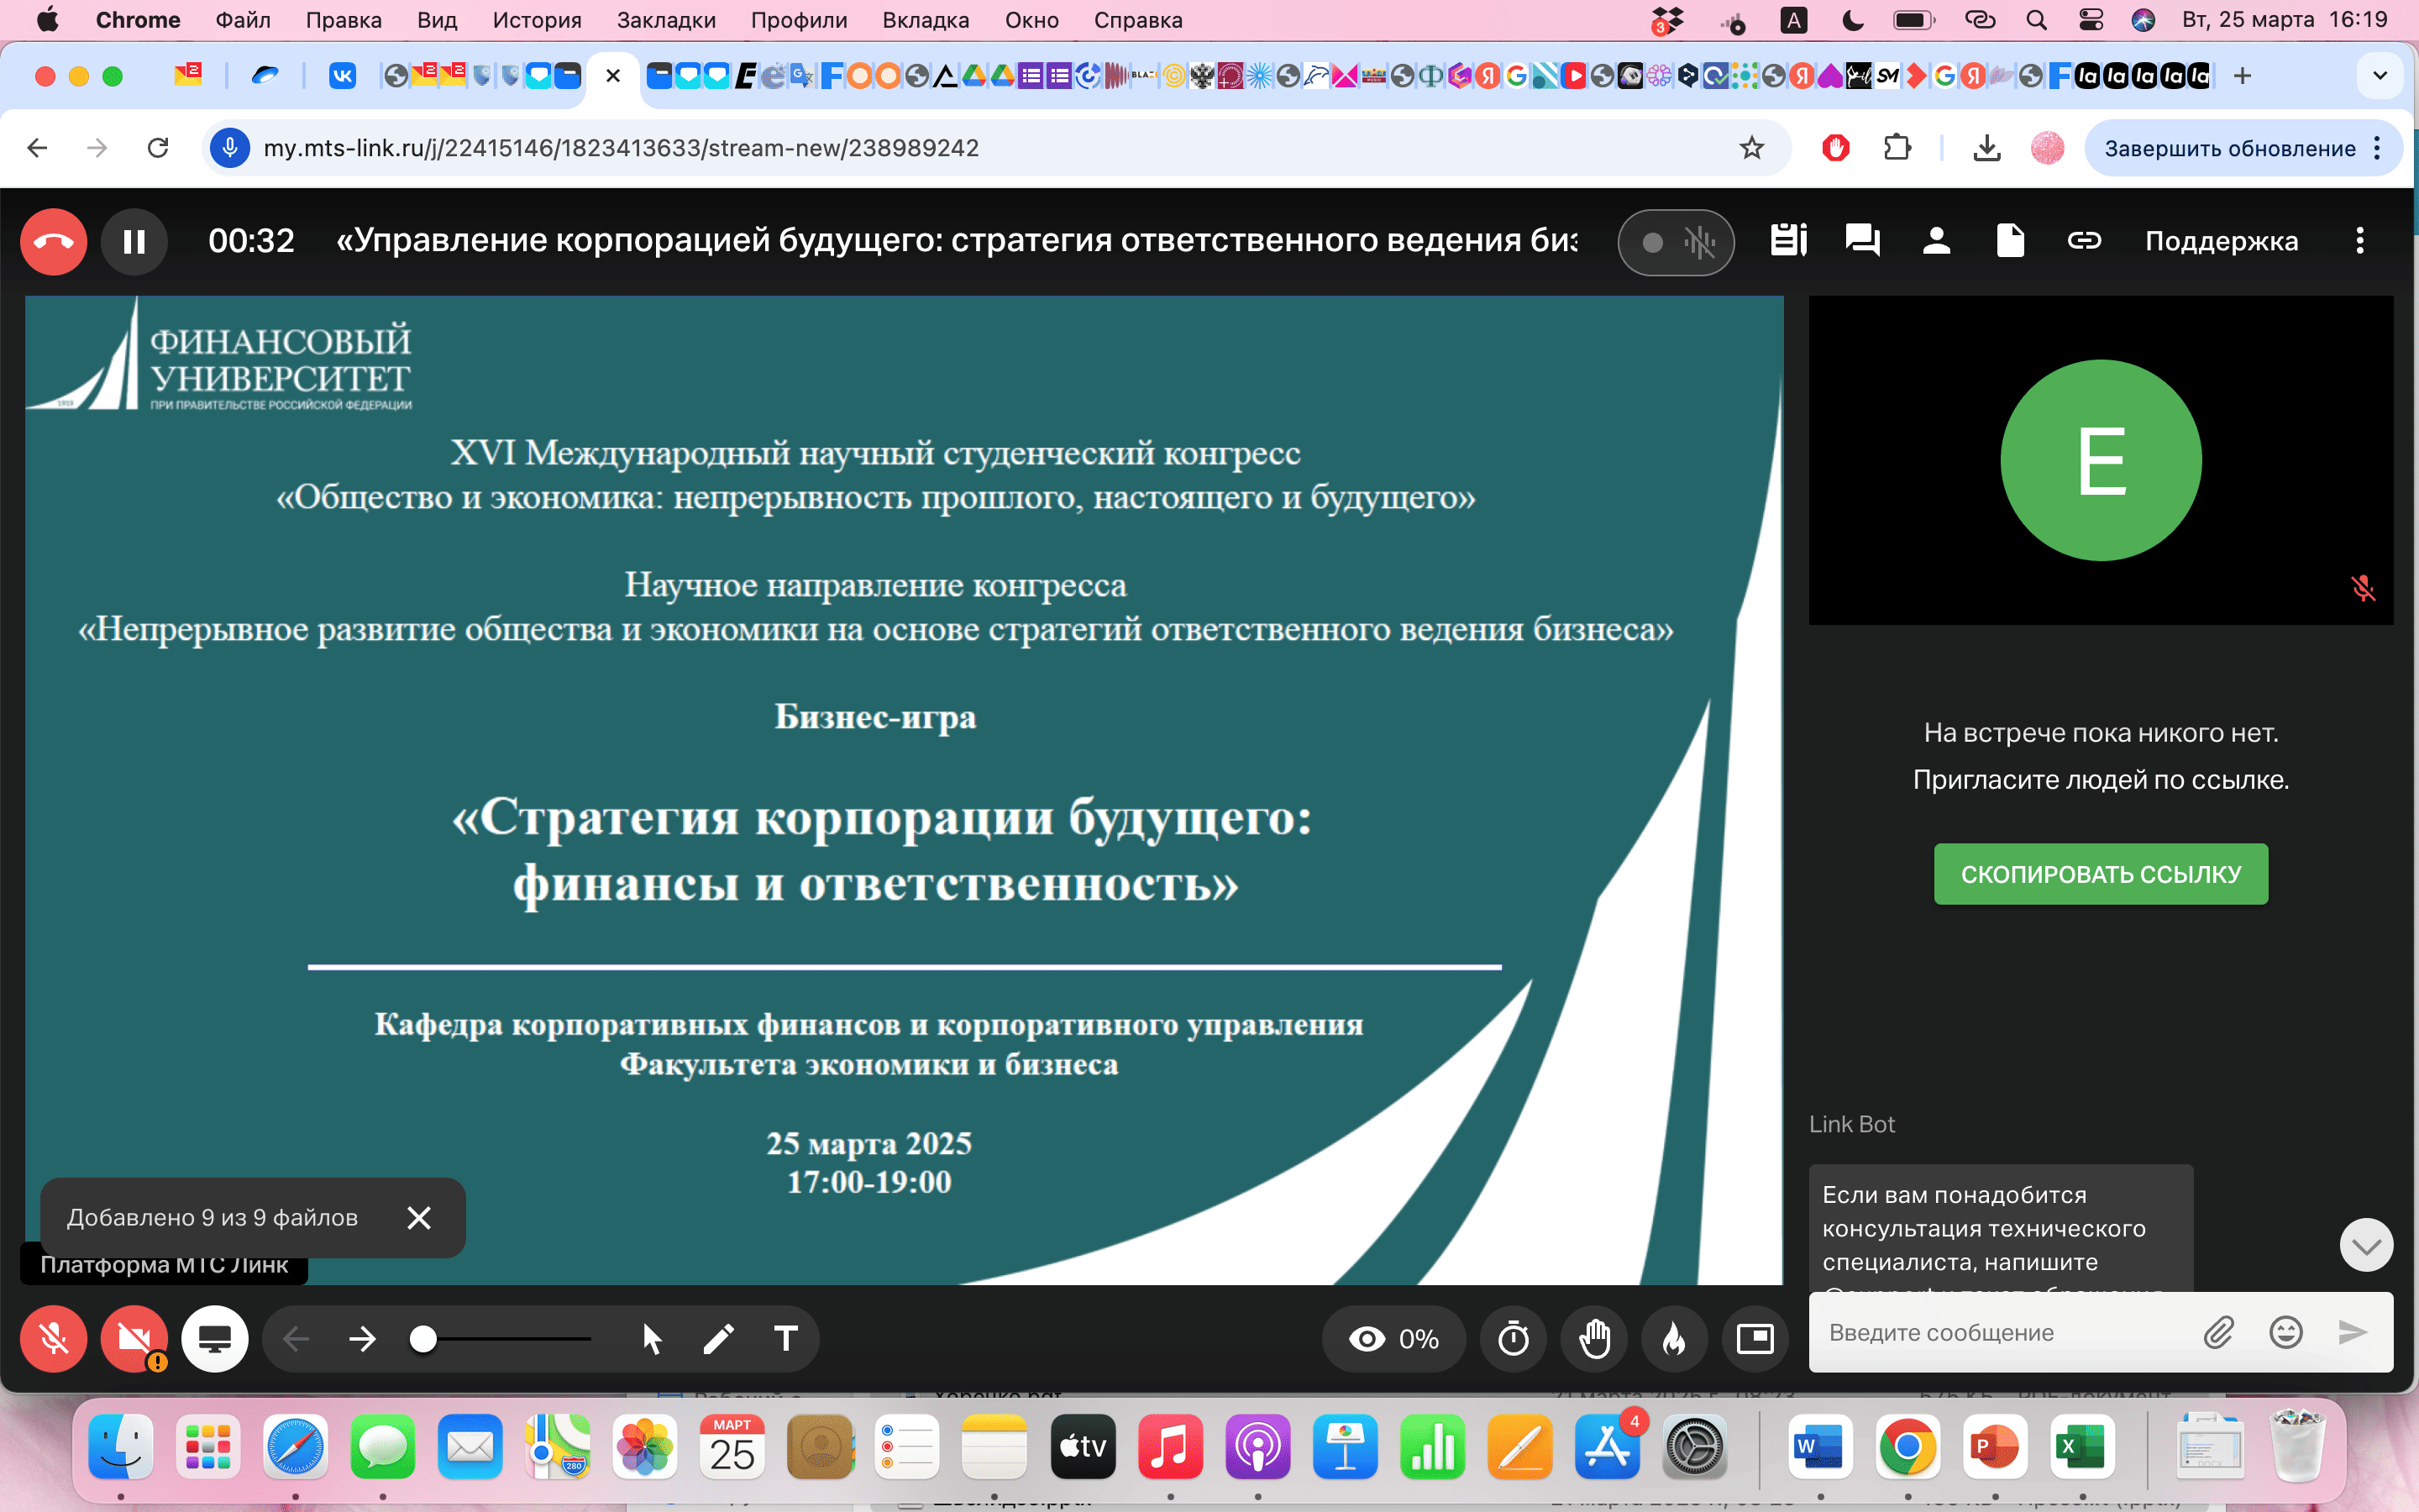Unmute the microphone button
Viewport: 2419px width, 1512px height.
(54, 1338)
